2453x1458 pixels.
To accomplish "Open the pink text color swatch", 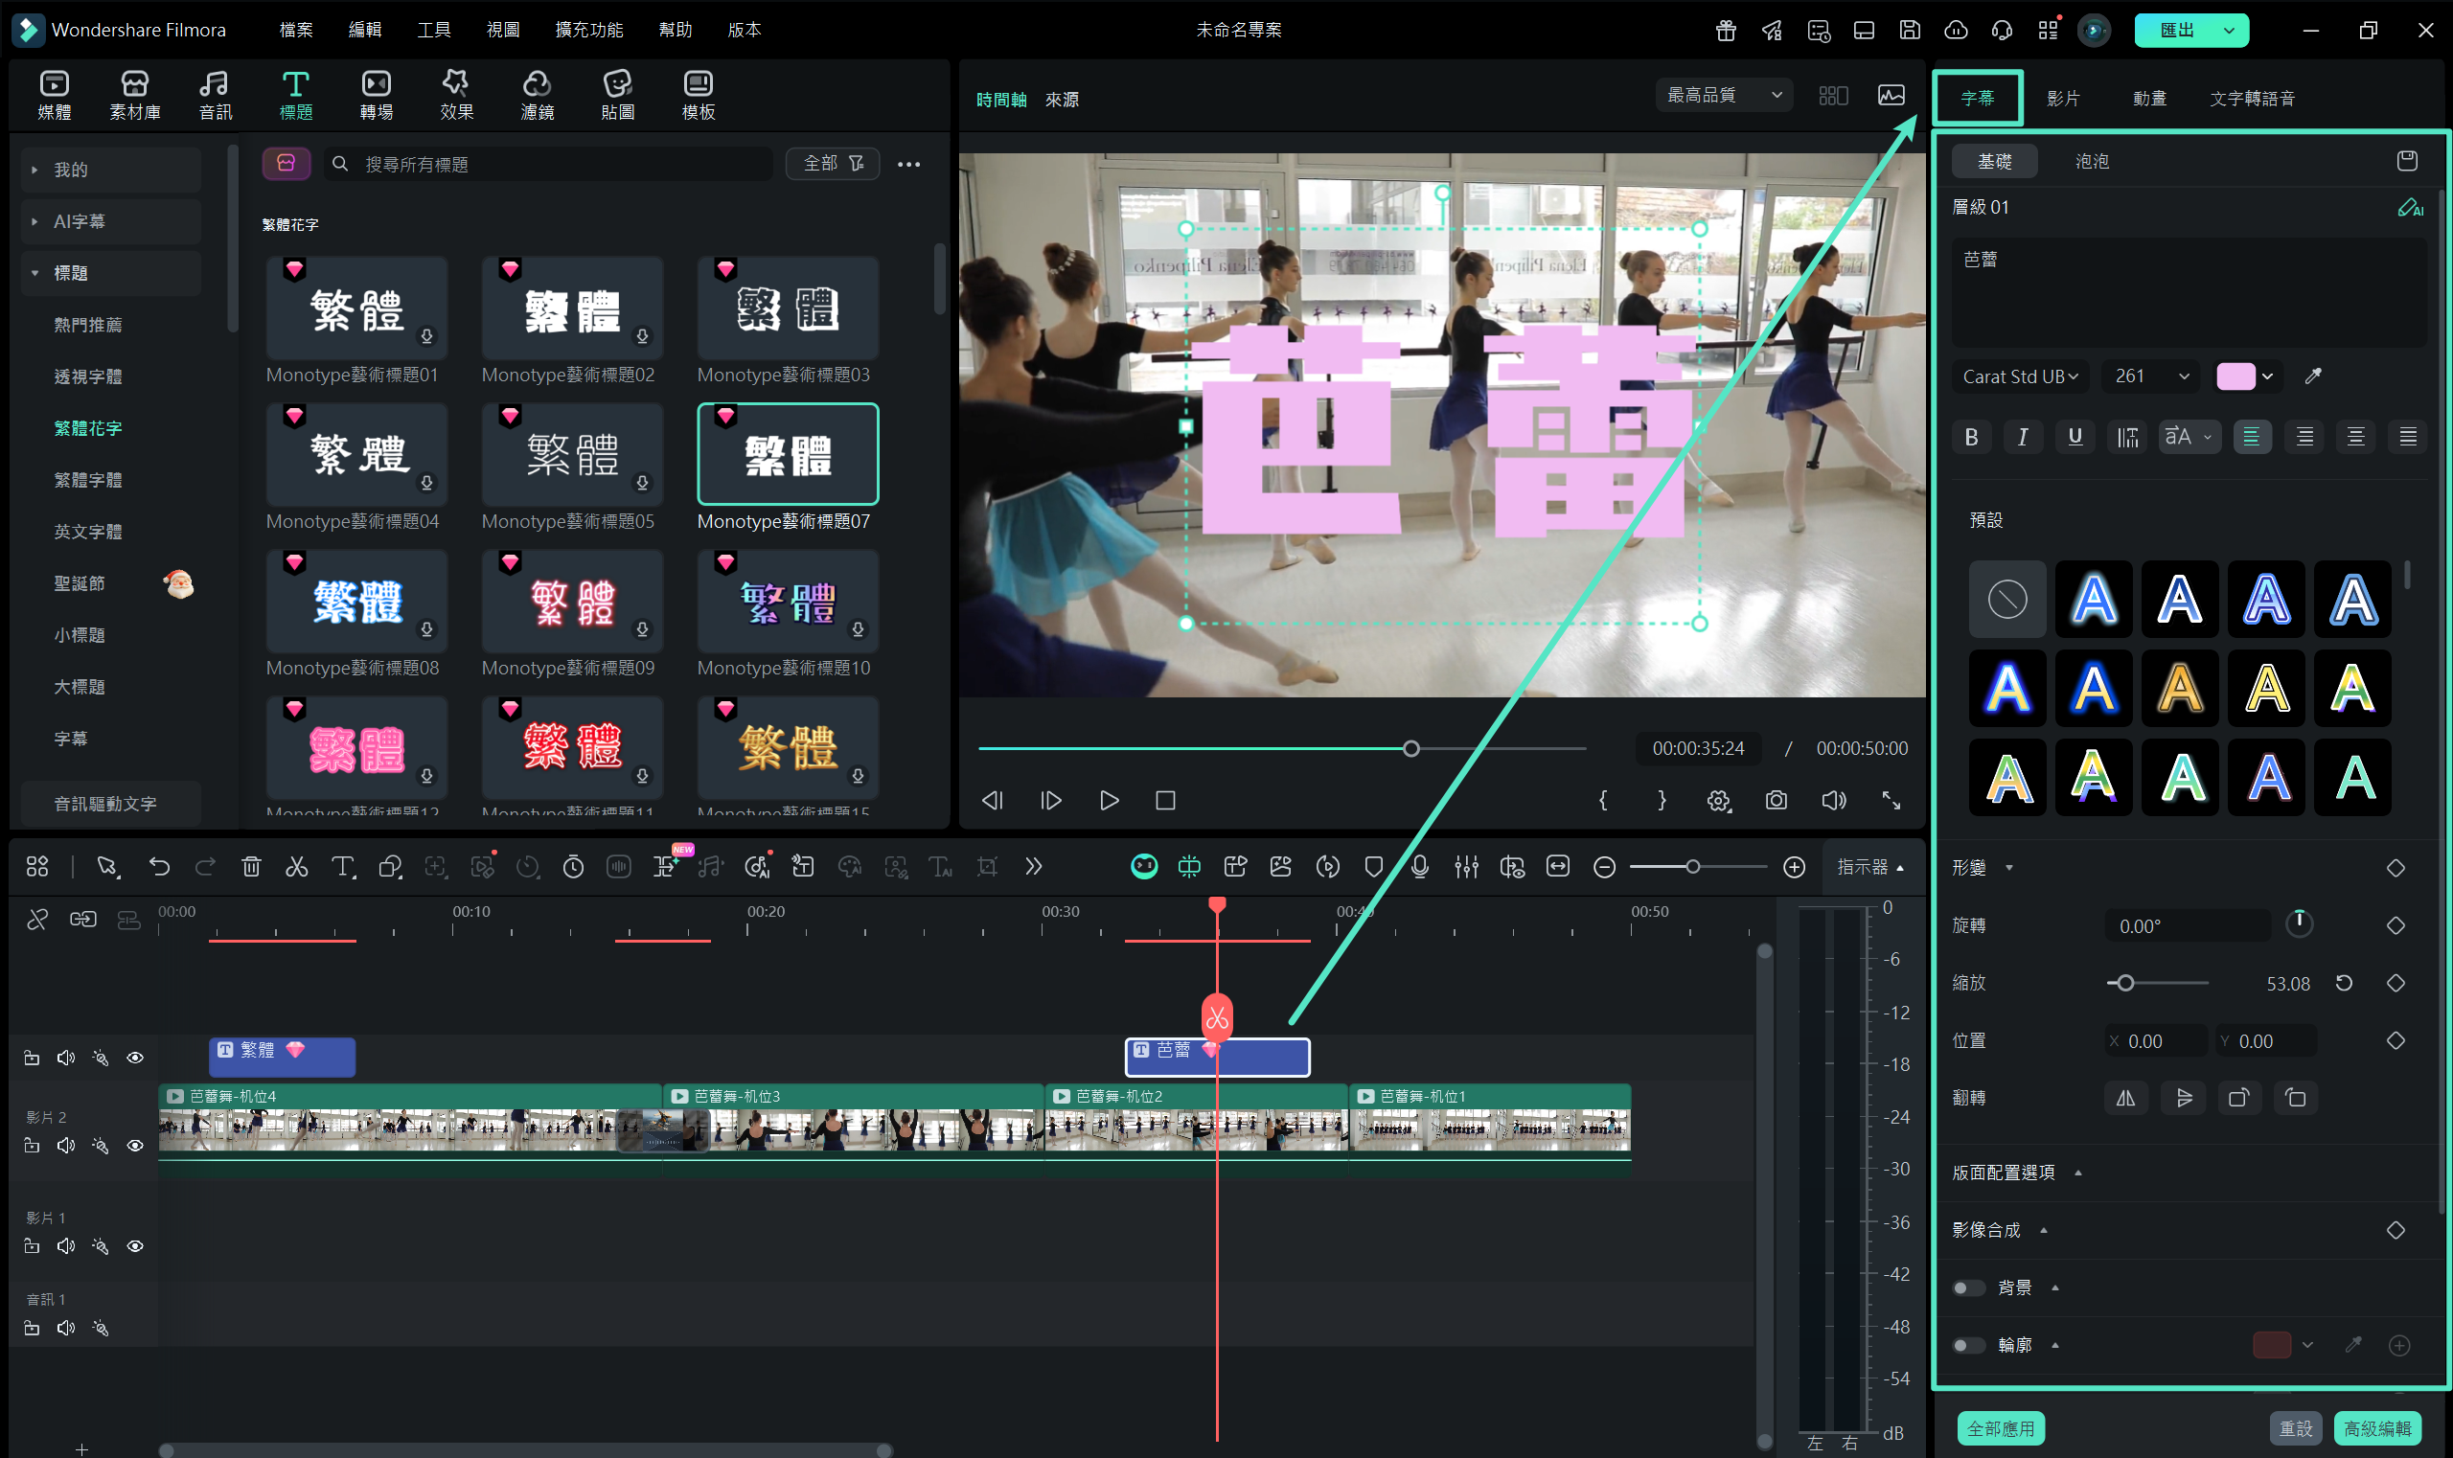I will tap(2235, 376).
